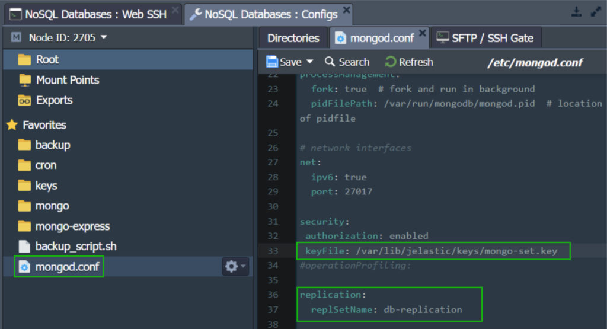Screen dimensions: 607x329
Task: Open the cron folder
Action: click(37, 165)
